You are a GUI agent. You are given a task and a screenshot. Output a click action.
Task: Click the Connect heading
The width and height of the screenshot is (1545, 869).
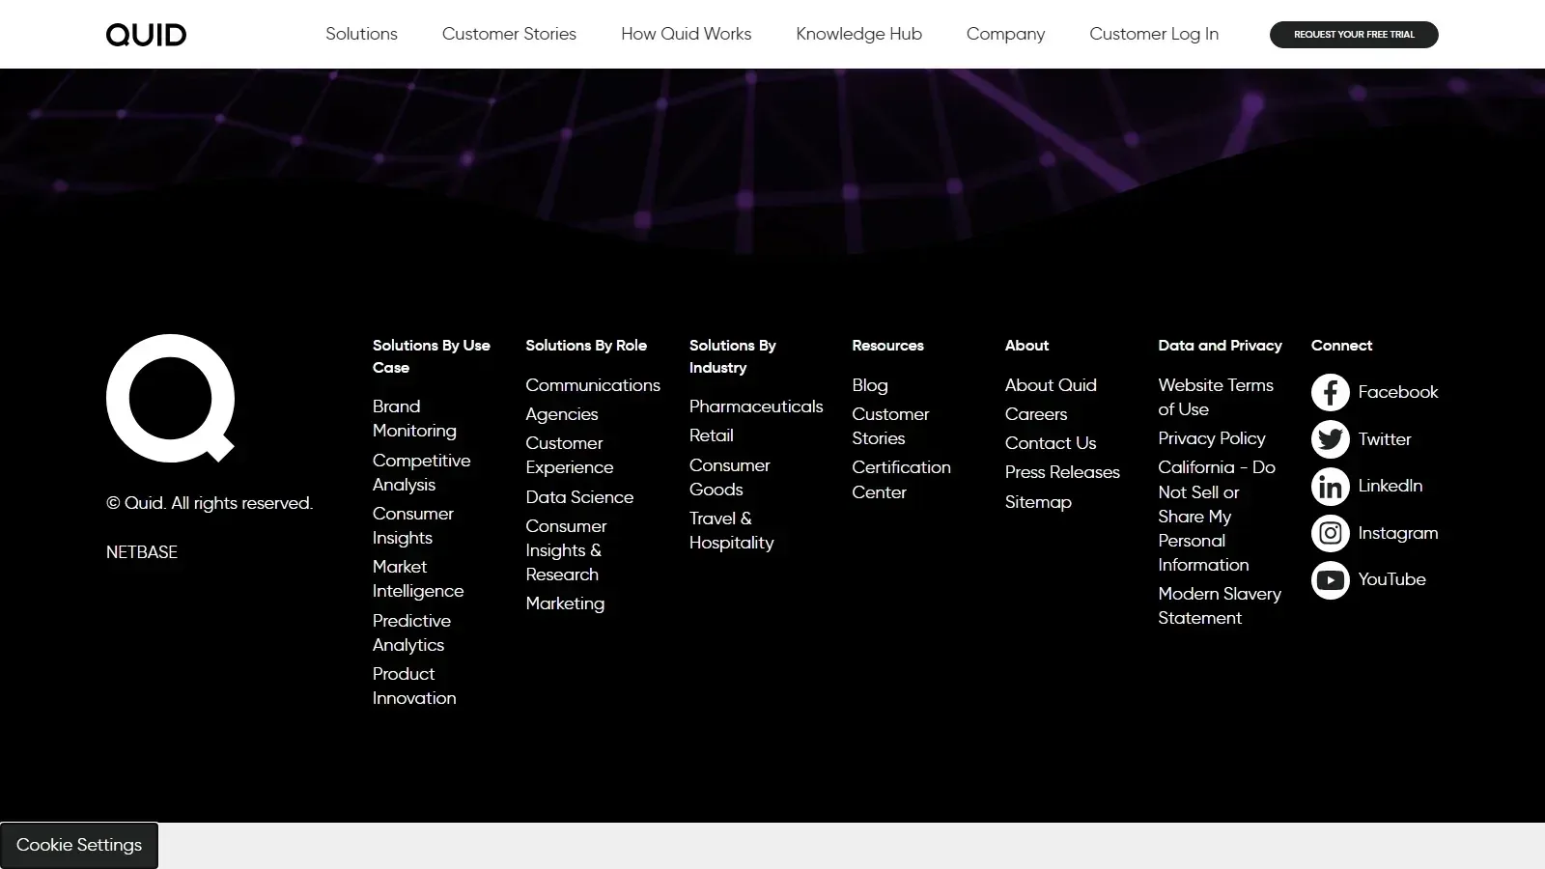1341,346
